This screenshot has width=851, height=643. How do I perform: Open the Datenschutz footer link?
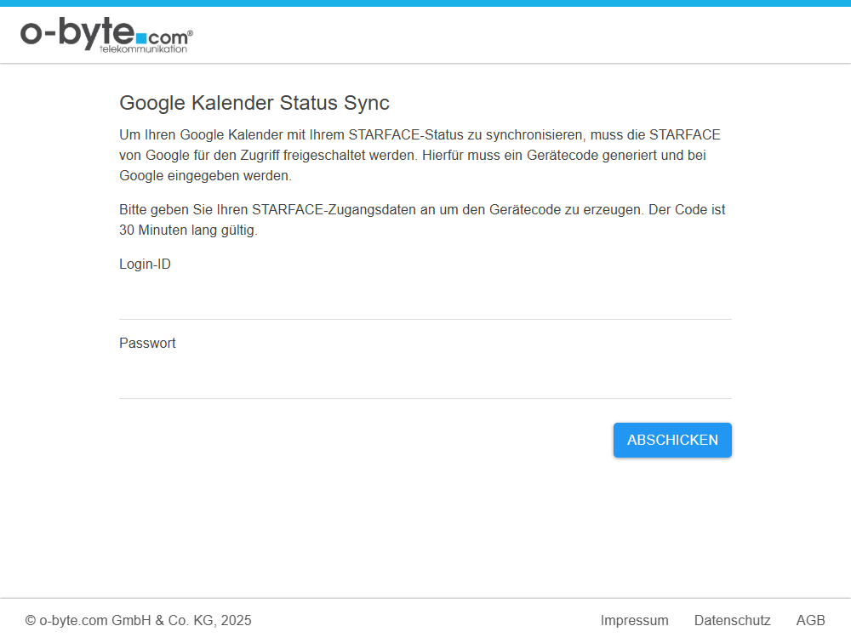[x=732, y=621]
